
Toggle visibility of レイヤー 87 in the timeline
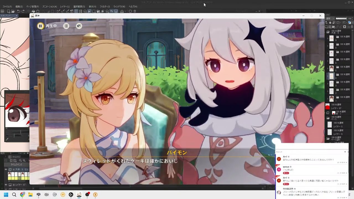point(6,185)
